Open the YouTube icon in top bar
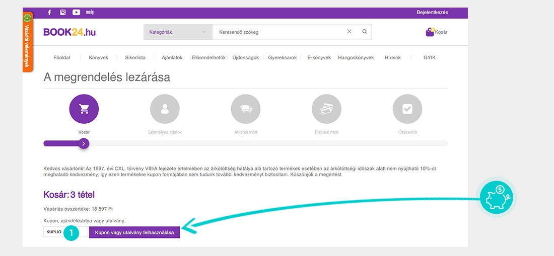The width and height of the screenshot is (554, 256). (77, 13)
